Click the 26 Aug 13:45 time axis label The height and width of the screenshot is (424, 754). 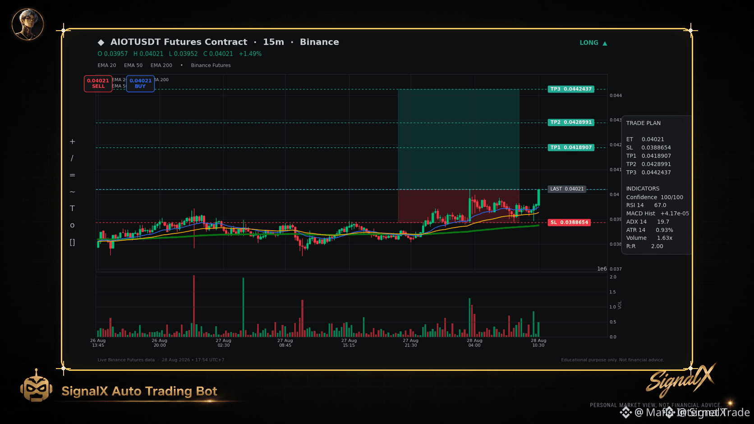(98, 343)
